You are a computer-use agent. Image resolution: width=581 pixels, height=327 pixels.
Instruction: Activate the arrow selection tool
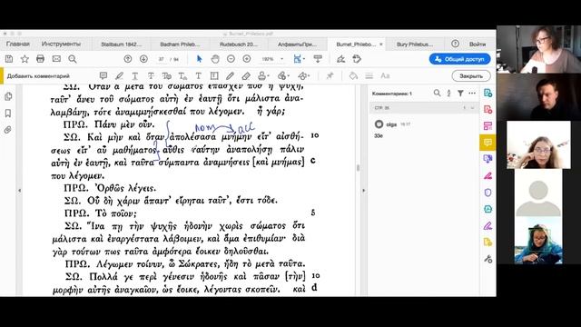(x=200, y=59)
